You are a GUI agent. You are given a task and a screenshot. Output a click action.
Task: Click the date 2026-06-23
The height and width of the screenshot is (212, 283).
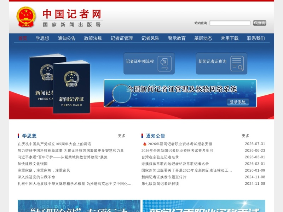point(255,151)
